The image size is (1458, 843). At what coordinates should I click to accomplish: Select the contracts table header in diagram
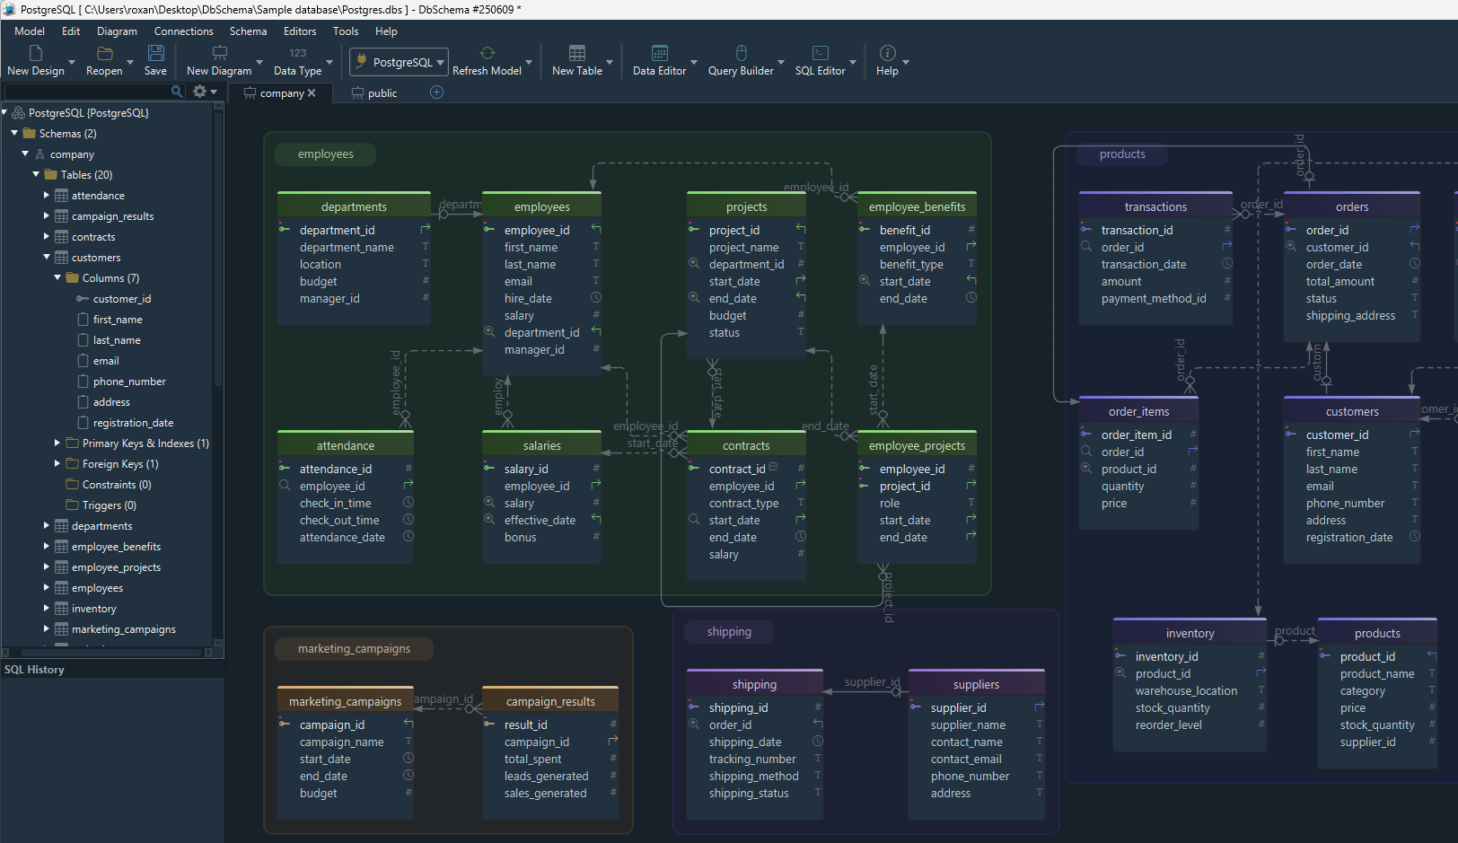pos(746,445)
